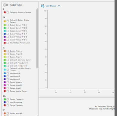Enable the Total Output Percent Load checkbox
Image resolution: width=117 pixels, height=116 pixels.
(8, 43)
